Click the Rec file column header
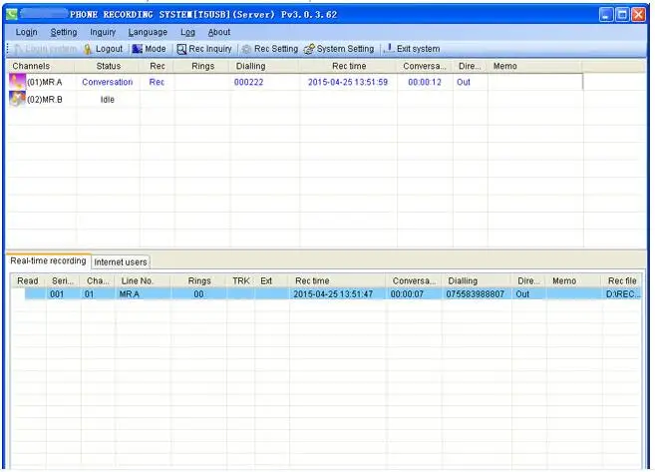Viewport: 655px width, 472px height. tap(621, 280)
